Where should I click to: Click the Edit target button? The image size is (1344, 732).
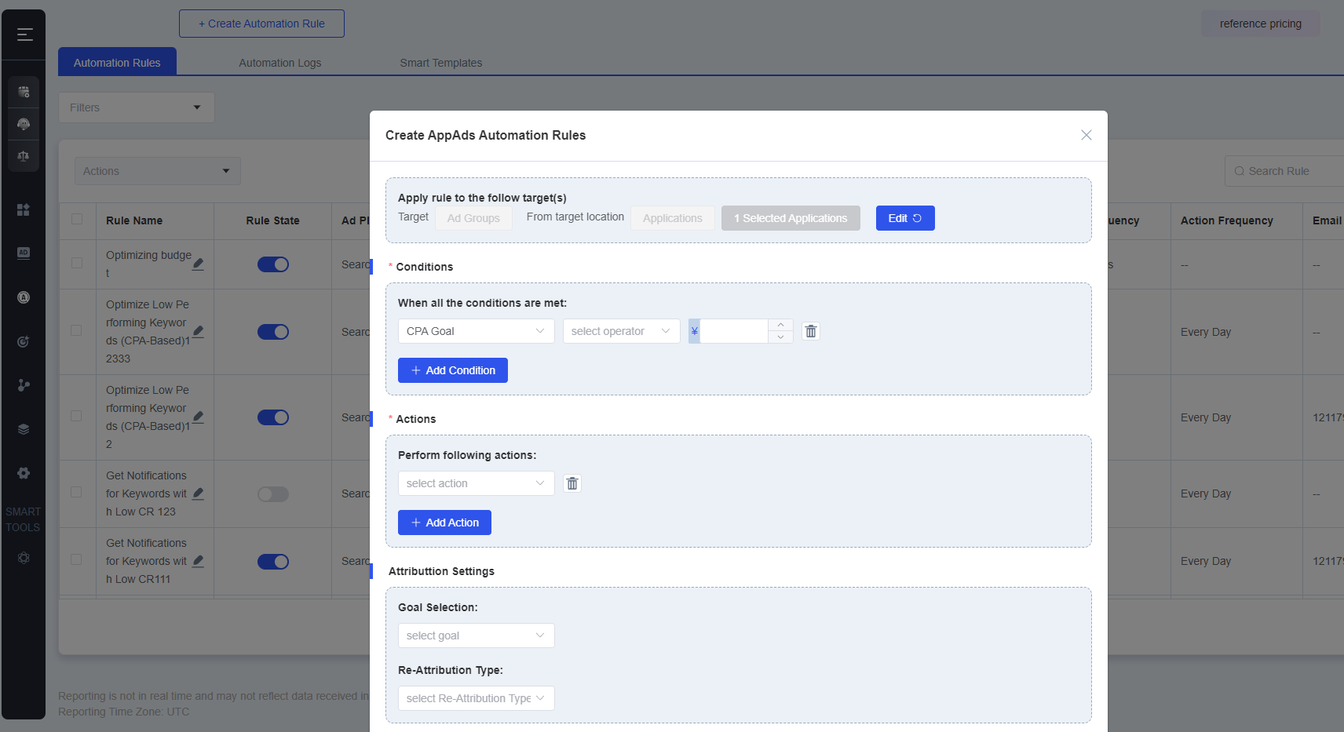coord(905,218)
